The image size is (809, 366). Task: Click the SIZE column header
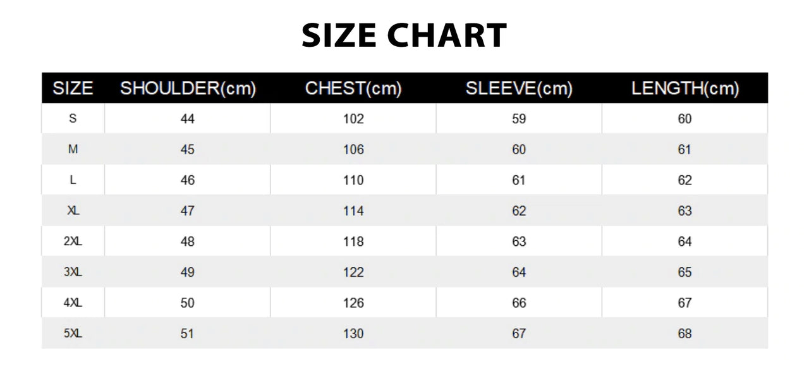coord(73,88)
